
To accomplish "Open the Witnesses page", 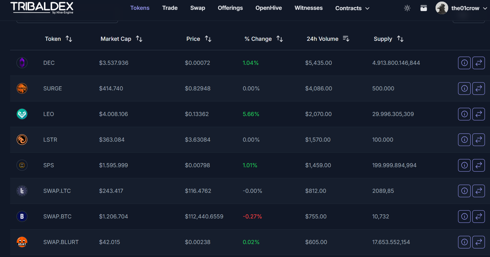I will pyautogui.click(x=308, y=8).
